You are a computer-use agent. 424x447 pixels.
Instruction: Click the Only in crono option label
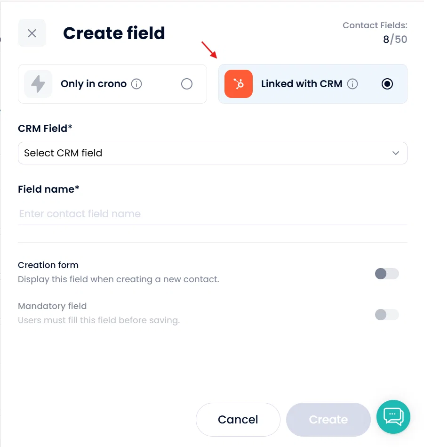(x=94, y=84)
